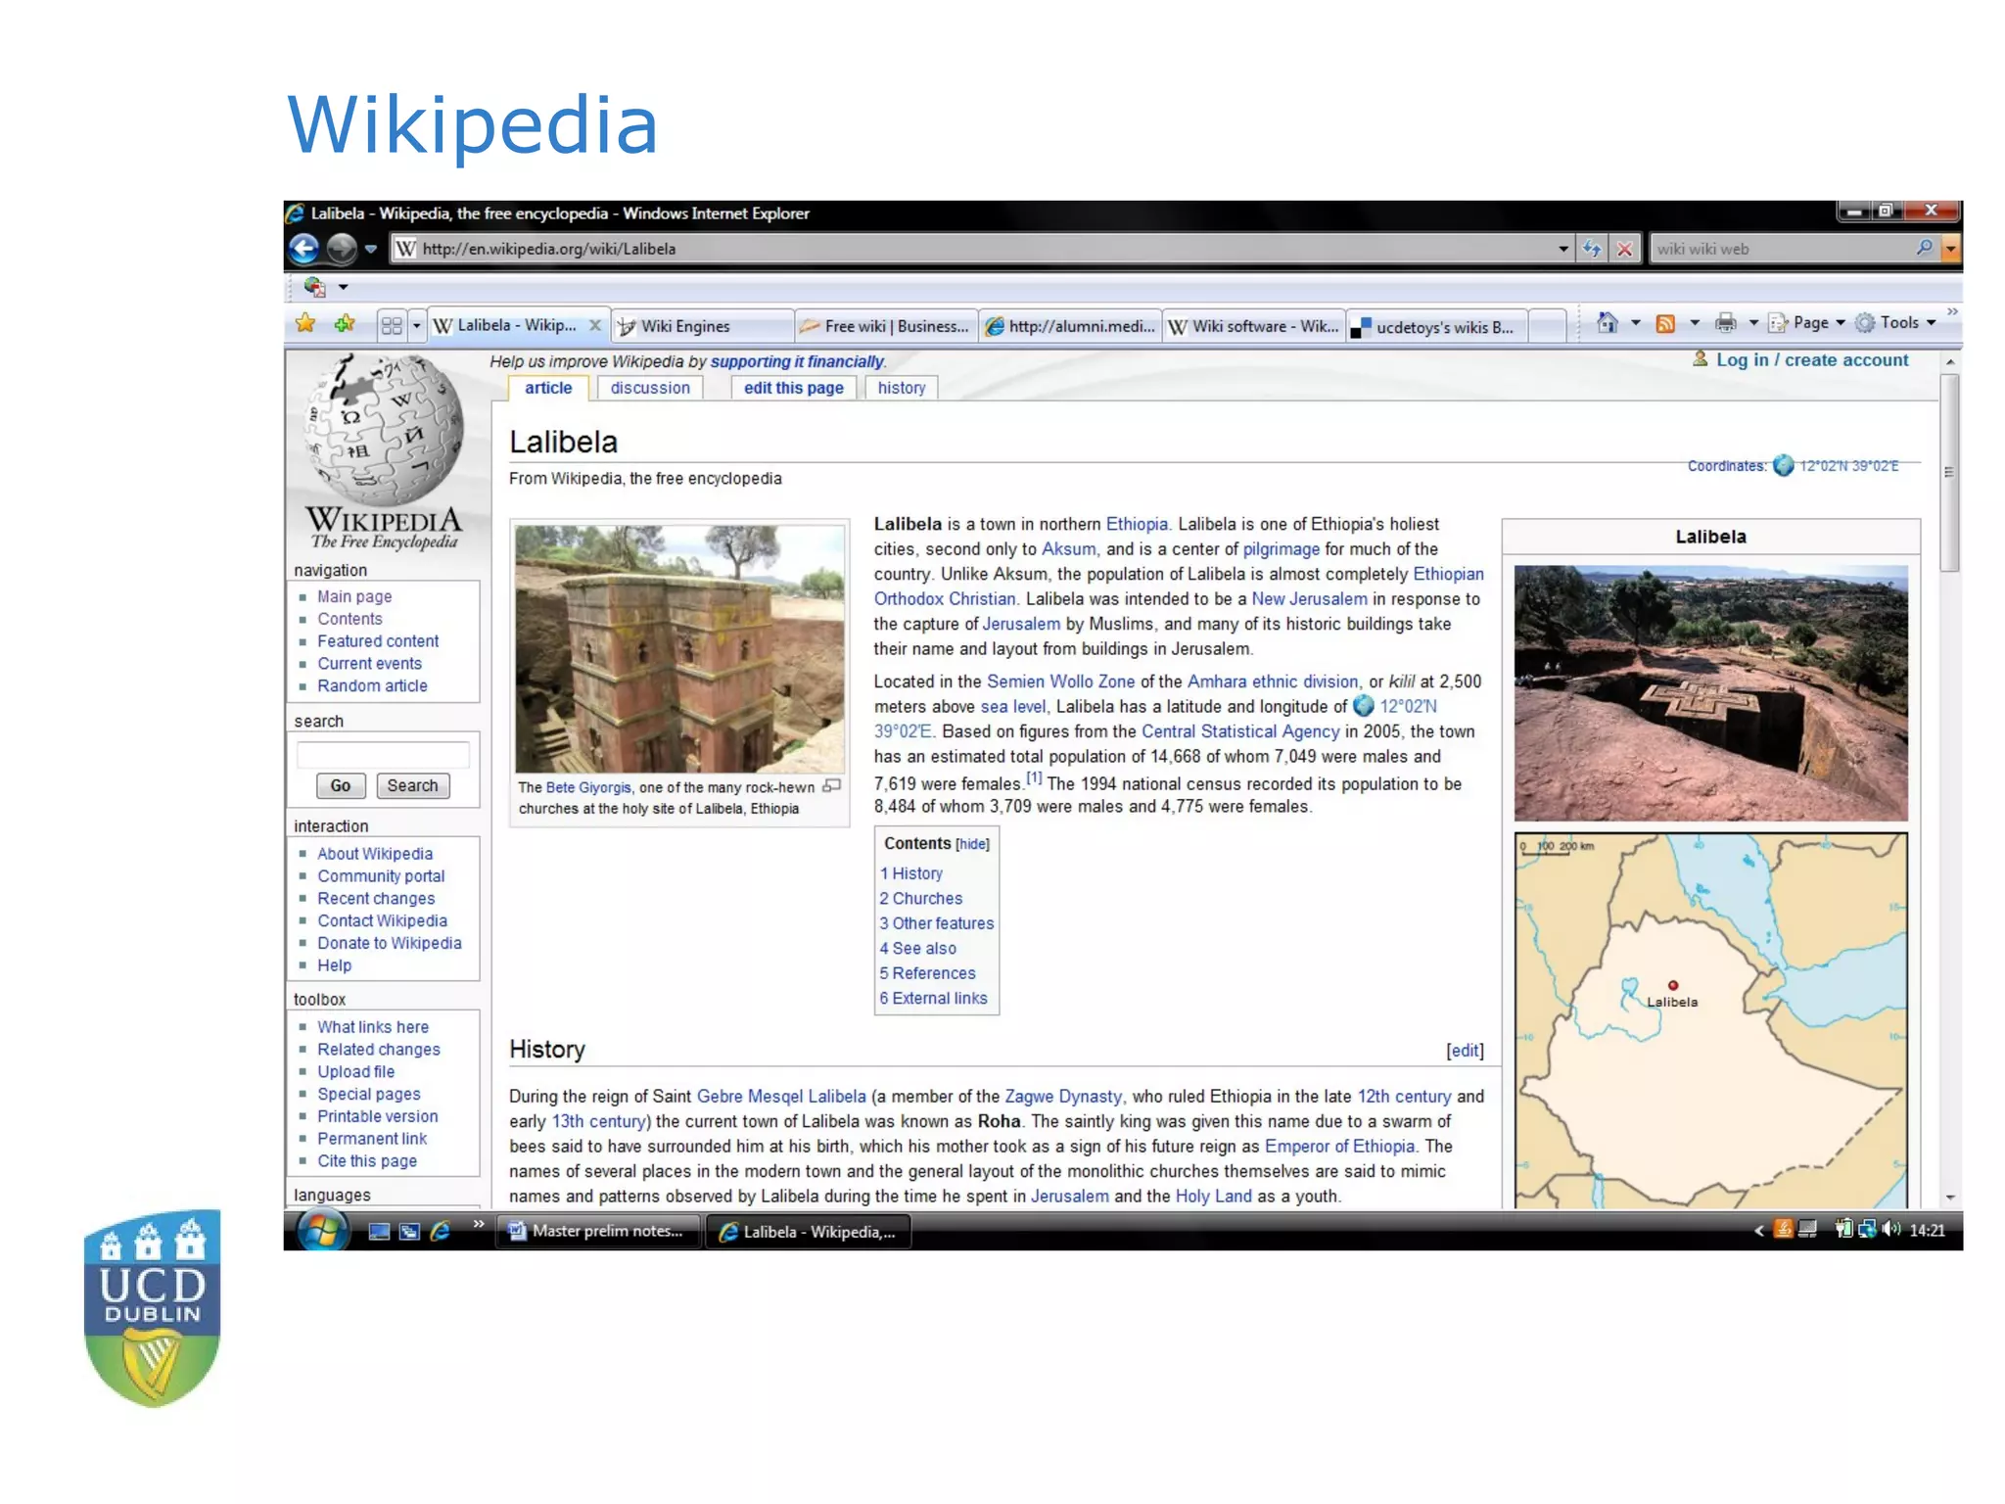Click the Main page navigation link

[x=354, y=596]
